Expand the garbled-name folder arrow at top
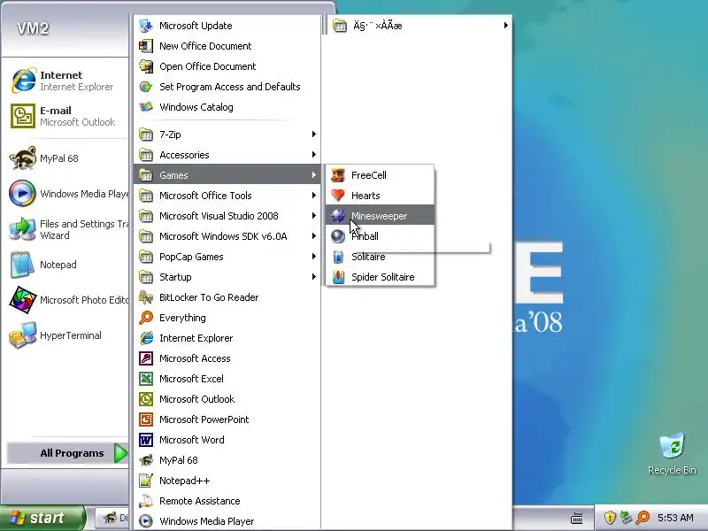 point(505,26)
